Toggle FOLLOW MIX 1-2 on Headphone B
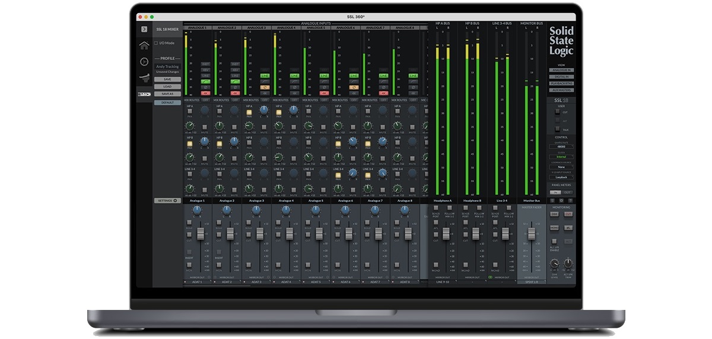The width and height of the screenshot is (712, 339). tap(479, 209)
